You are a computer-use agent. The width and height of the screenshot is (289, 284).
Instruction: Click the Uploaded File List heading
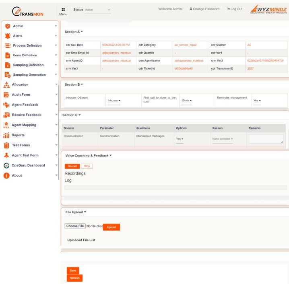coord(81,240)
